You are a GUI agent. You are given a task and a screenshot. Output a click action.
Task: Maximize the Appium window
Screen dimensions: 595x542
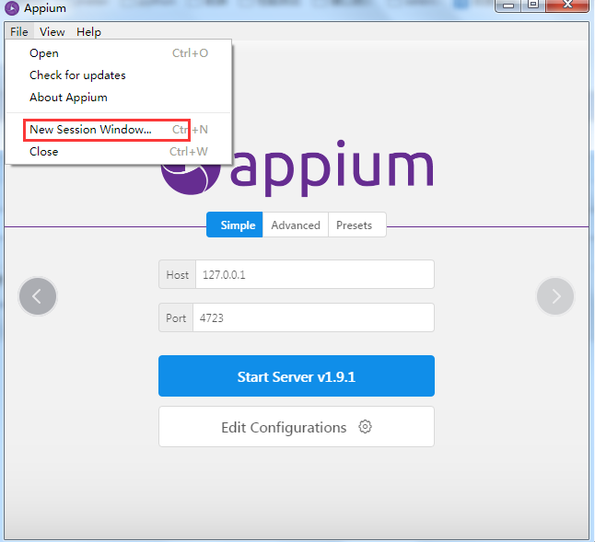[533, 6]
